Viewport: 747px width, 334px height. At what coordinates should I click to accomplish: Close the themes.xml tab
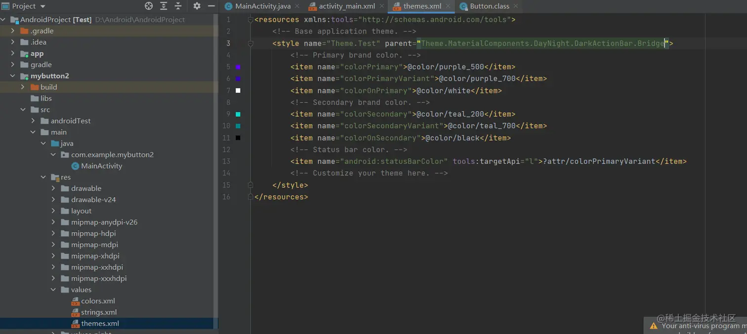pyautogui.click(x=448, y=6)
